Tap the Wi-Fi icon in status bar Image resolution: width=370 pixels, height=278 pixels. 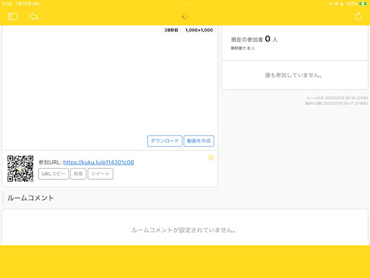[x=330, y=4]
